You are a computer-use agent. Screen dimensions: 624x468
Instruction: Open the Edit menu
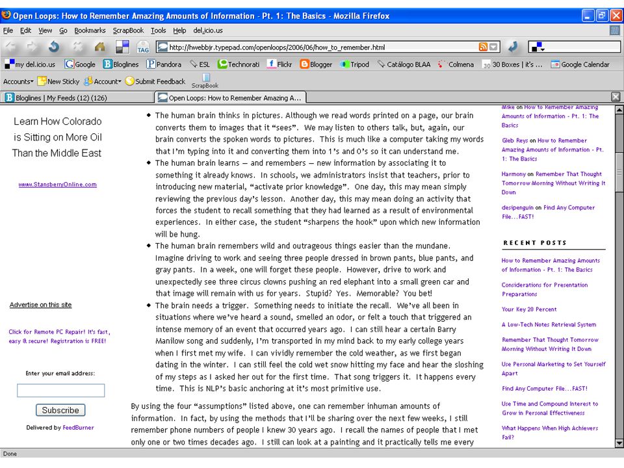click(25, 31)
